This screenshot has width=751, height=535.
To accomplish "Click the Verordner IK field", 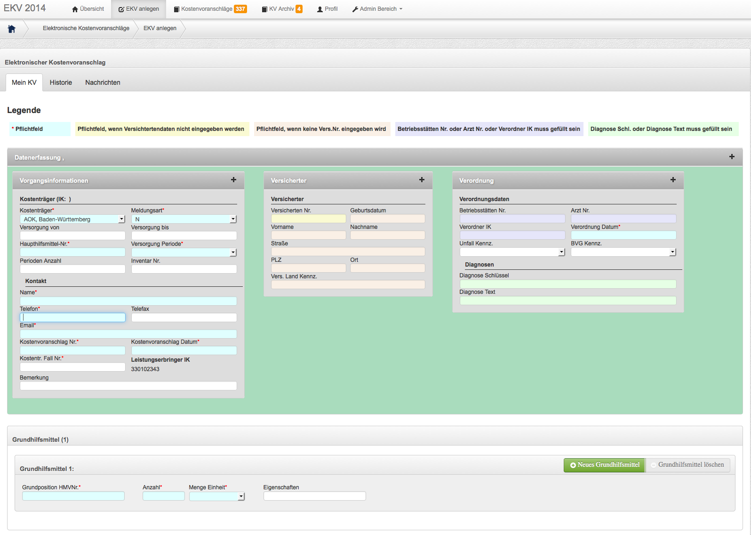I will click(512, 235).
